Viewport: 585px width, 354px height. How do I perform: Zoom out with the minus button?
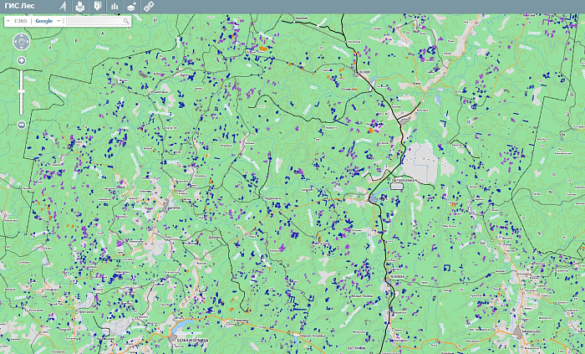coord(21,125)
